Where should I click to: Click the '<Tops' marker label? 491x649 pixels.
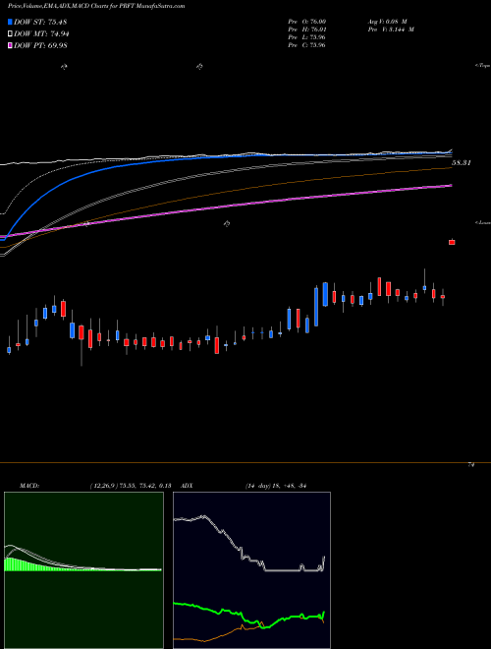[483, 66]
